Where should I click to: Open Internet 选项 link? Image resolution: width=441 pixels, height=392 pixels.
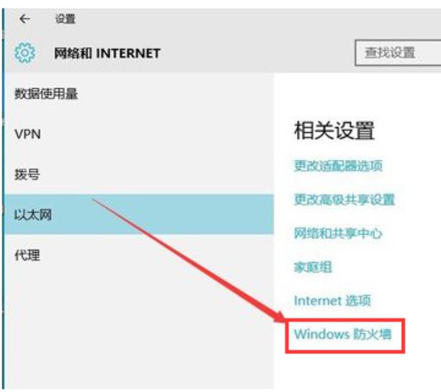tap(332, 300)
